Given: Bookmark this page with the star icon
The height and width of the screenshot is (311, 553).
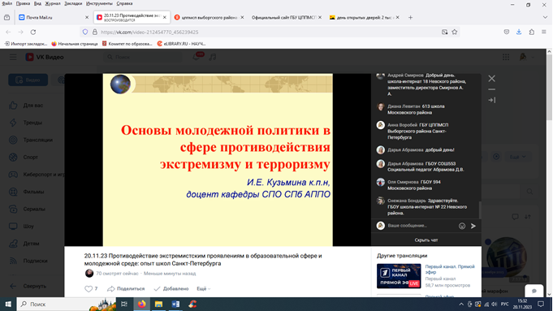Looking at the screenshot, I should pyautogui.click(x=455, y=32).
